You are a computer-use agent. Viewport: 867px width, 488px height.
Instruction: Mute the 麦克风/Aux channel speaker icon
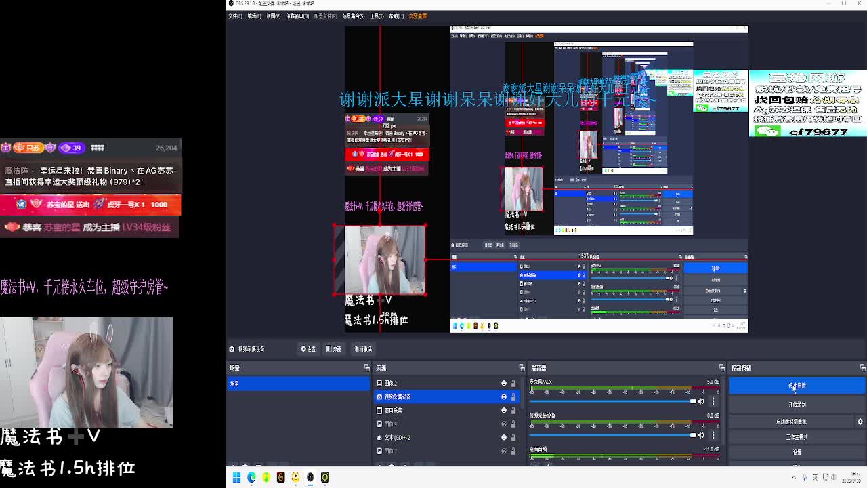pos(701,401)
